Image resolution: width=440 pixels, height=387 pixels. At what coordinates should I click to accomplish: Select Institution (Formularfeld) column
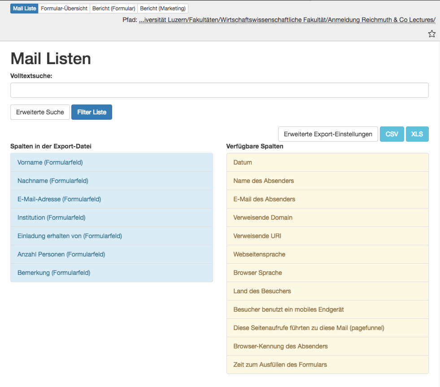[x=112, y=217]
